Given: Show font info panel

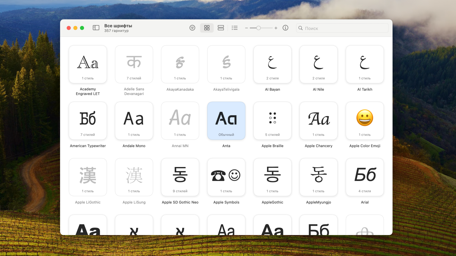Looking at the screenshot, I should click(285, 28).
